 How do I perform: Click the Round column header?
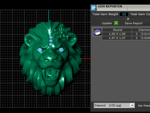pos(117,30)
